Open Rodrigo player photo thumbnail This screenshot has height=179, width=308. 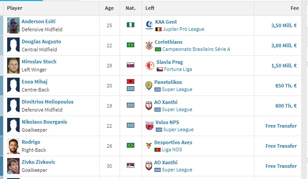(x=13, y=146)
